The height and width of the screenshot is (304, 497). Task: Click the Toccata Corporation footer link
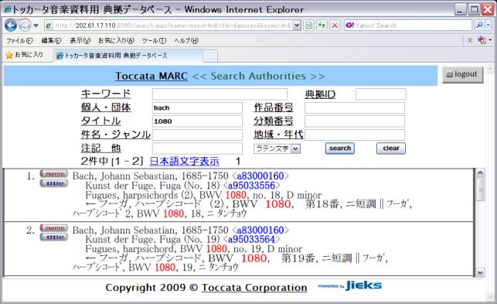pyautogui.click(x=254, y=288)
